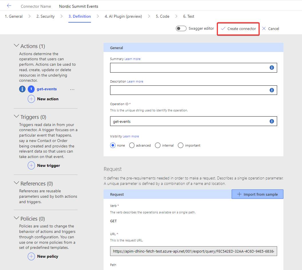The image size is (302, 270).
Task: Open the ellipsis menu for get-events
Action: tap(72, 89)
